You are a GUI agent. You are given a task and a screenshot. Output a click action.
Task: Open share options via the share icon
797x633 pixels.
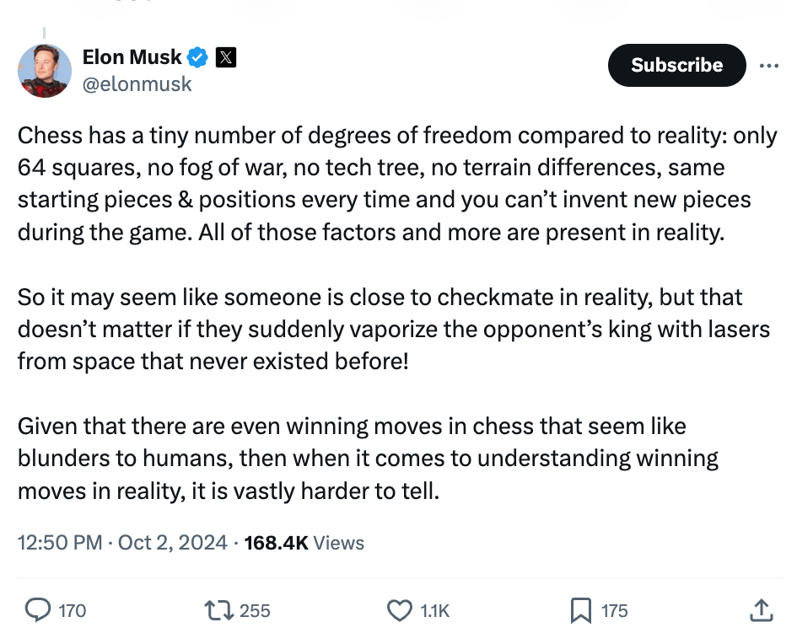(x=760, y=609)
